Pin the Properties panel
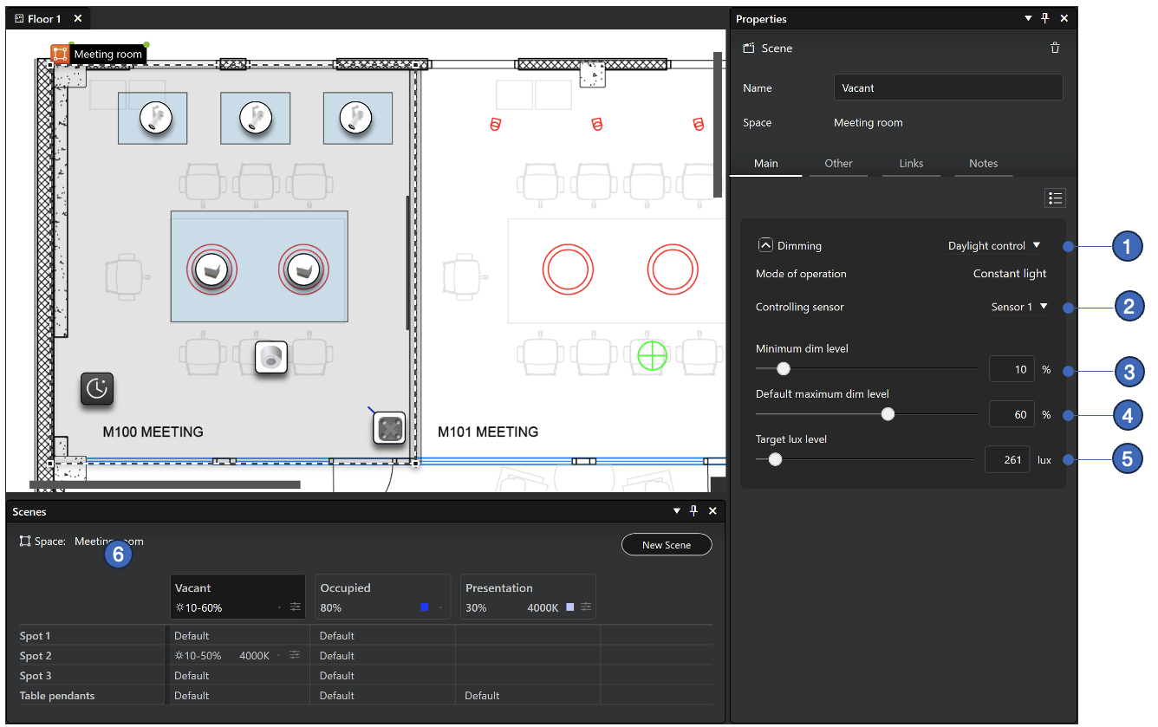This screenshot has height=727, width=1158. [x=1045, y=17]
